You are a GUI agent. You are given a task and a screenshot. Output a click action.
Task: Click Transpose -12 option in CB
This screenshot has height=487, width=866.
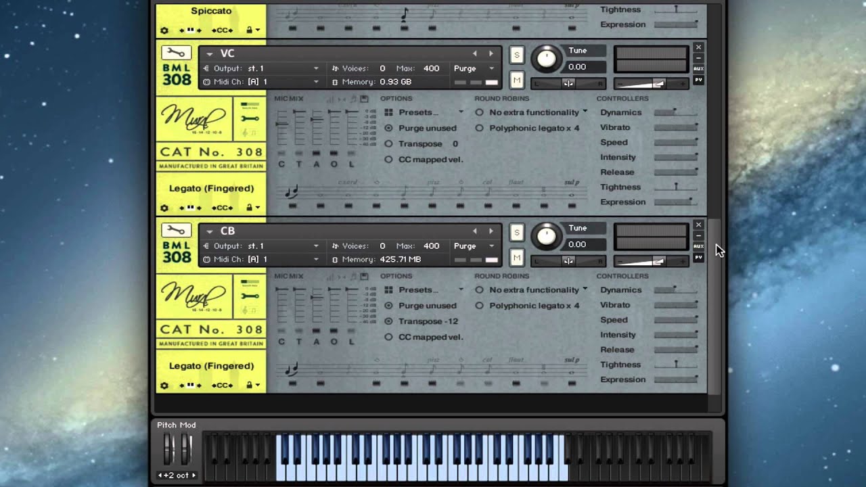click(428, 321)
